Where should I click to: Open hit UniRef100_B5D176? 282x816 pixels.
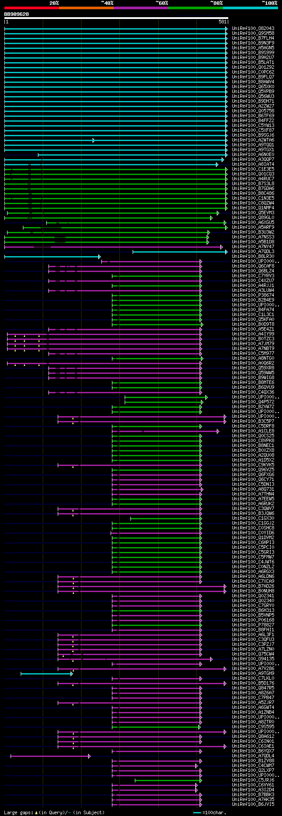coord(253,683)
